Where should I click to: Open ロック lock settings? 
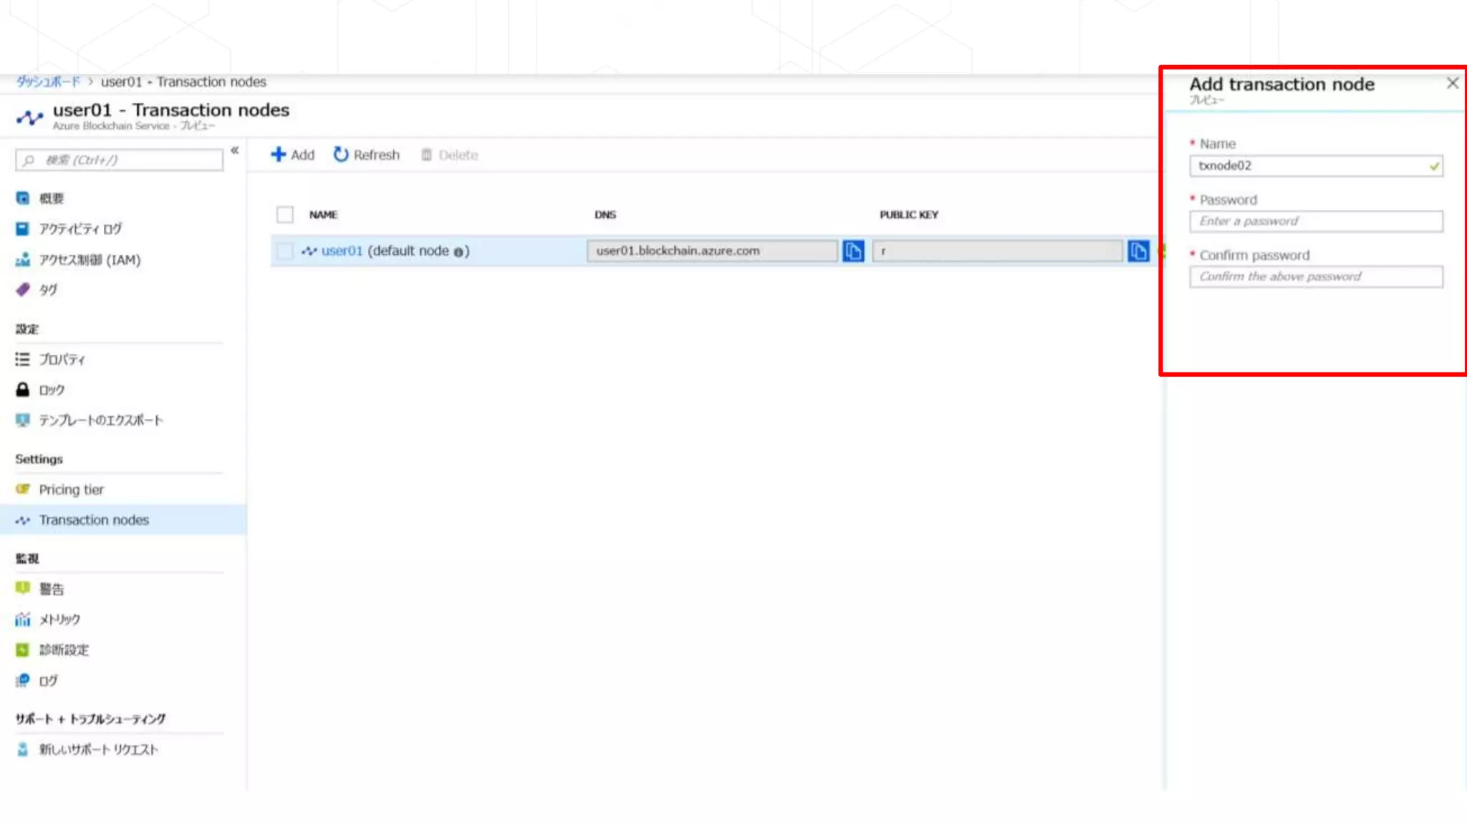[x=52, y=390]
